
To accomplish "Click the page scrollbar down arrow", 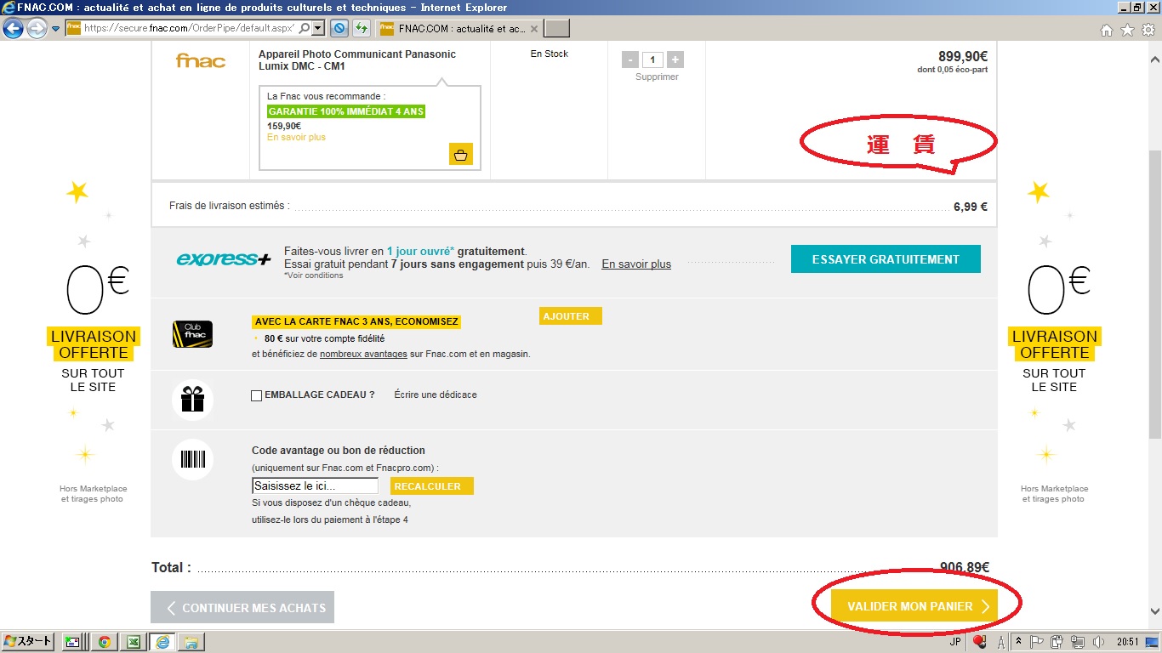I will click(1154, 611).
